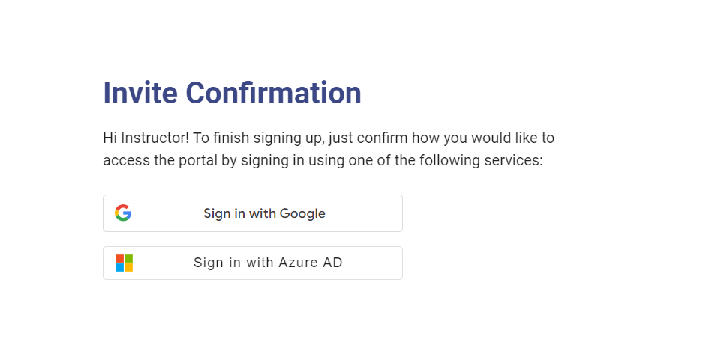
Task: Click the words "following services:" in paragraph
Action: click(x=481, y=161)
